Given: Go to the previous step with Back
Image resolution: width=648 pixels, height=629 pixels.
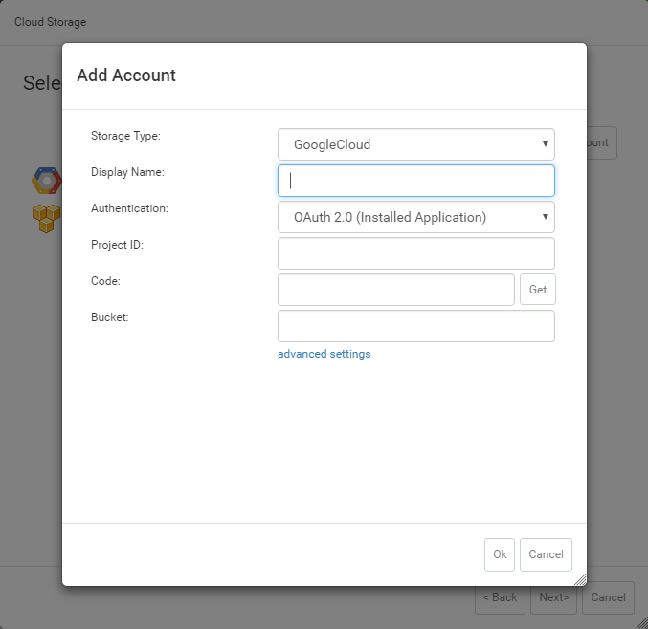Looking at the screenshot, I should pyautogui.click(x=500, y=597).
